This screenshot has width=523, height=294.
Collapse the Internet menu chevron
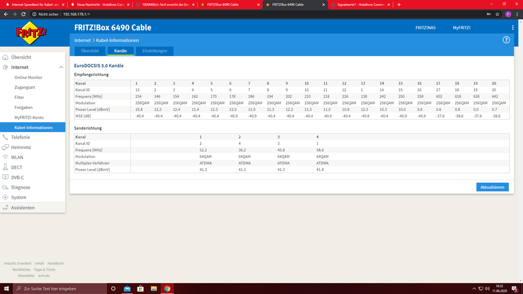(x=61, y=67)
